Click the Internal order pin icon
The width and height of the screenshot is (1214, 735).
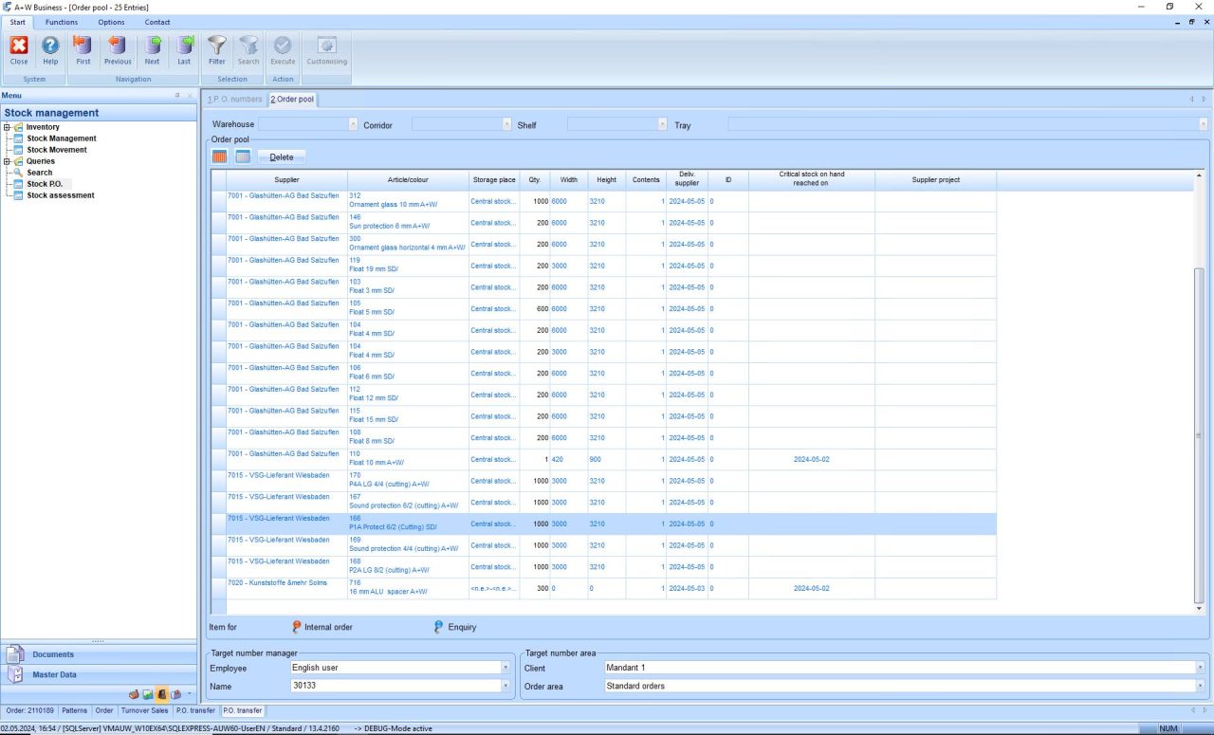coord(297,627)
